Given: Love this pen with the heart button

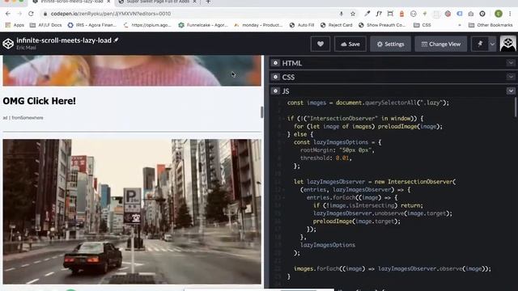Looking at the screenshot, I should (321, 44).
